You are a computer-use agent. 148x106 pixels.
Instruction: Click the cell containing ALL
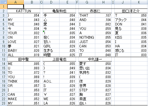tap(16, 55)
